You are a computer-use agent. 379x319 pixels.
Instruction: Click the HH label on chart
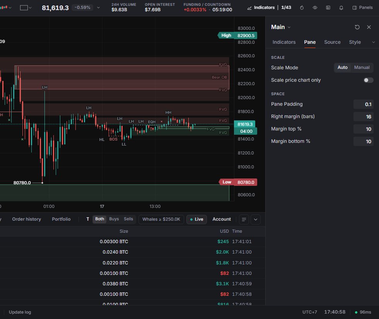click(168, 113)
